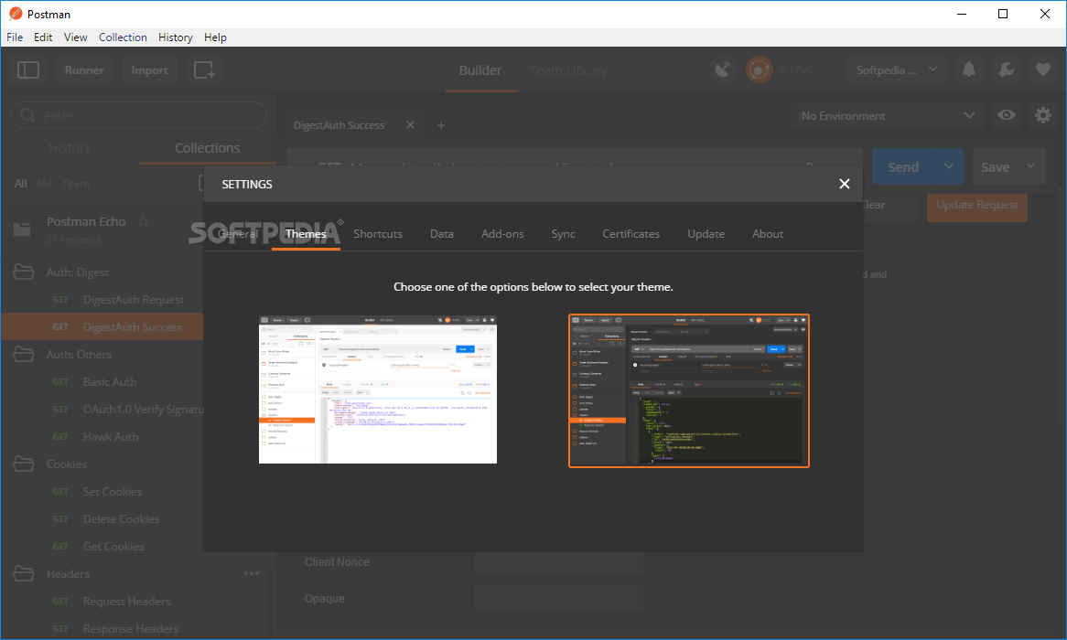Open the Update settings tab
This screenshot has width=1067, height=640.
point(706,233)
